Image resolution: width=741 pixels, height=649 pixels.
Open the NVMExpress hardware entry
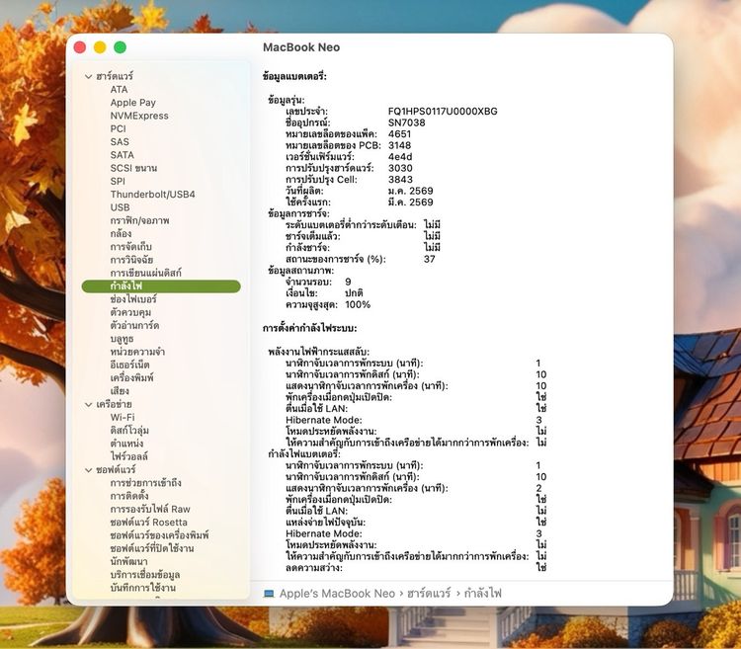[x=139, y=116]
